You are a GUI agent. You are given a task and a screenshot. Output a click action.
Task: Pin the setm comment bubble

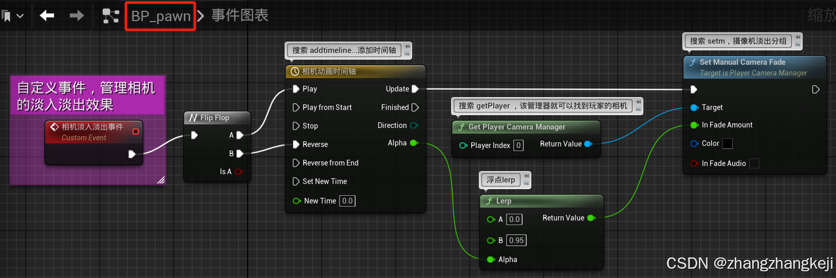point(798,38)
